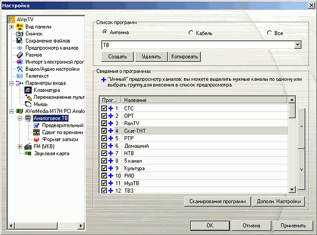Click the Звуковая карта sound card icon
Image resolution: width=317 pixels, height=235 pixels.
pyautogui.click(x=28, y=154)
